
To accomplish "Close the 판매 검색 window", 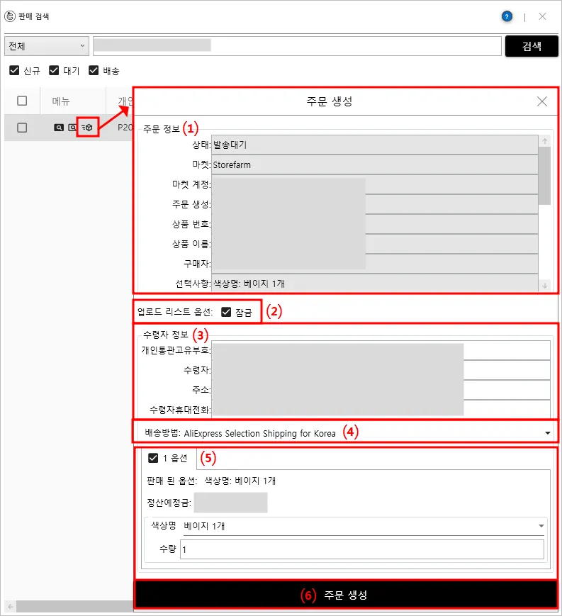I will tap(542, 16).
